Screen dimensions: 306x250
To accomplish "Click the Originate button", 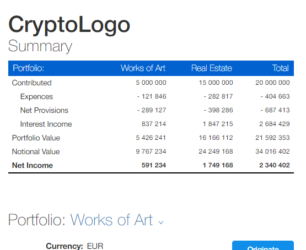I will pos(262,246).
